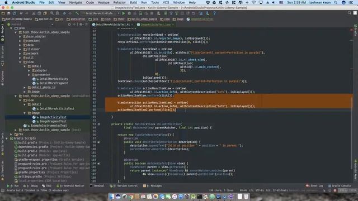
Task: Collapse tech.thdev.kotlin_udemy_sample main package
Action: coord(16,32)
